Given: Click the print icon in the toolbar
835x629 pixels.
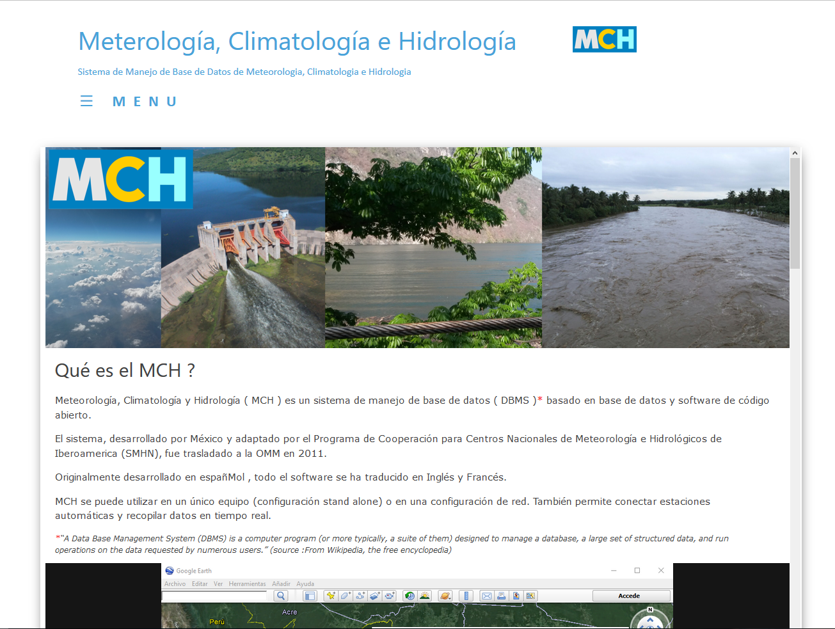Looking at the screenshot, I should tap(502, 596).
